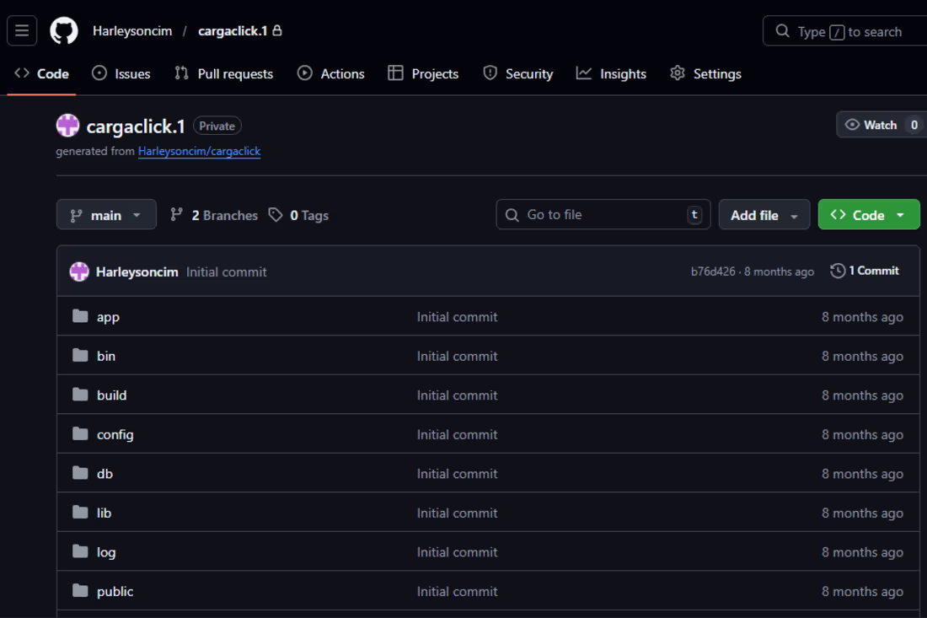The width and height of the screenshot is (927, 618).
Task: Click the Harleysoncim owner breadcrumb link
Action: tap(132, 30)
